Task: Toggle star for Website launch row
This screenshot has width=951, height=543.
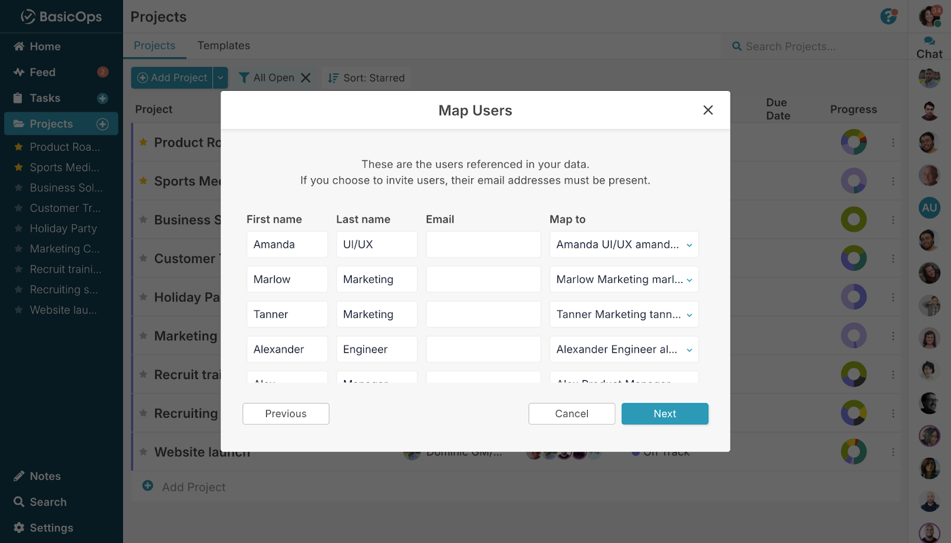Action: click(x=143, y=452)
